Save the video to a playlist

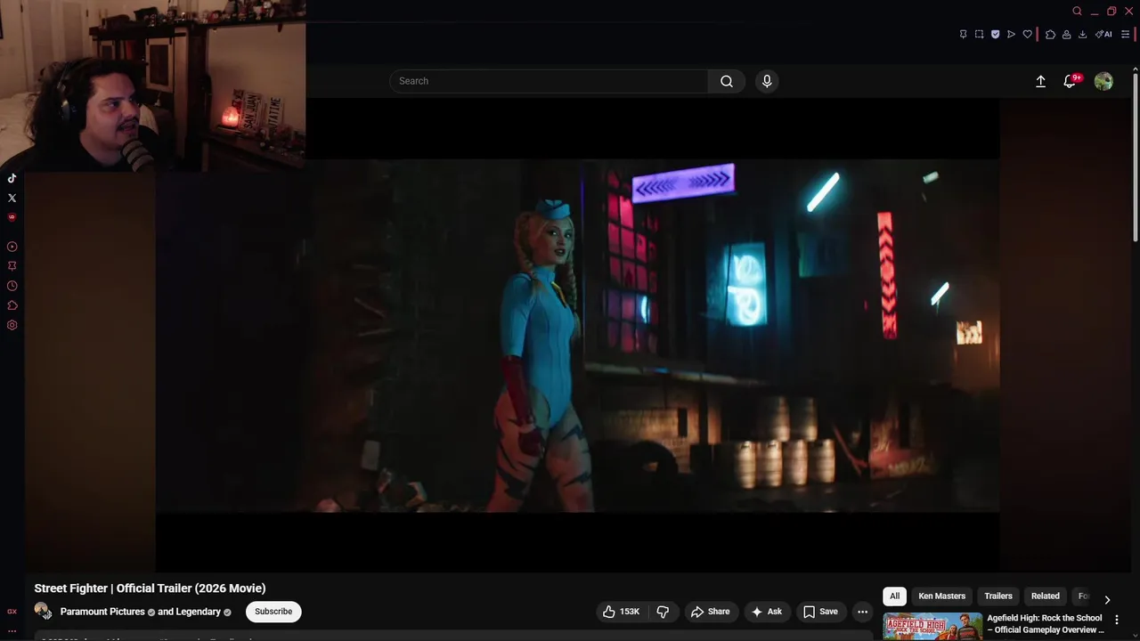820,612
